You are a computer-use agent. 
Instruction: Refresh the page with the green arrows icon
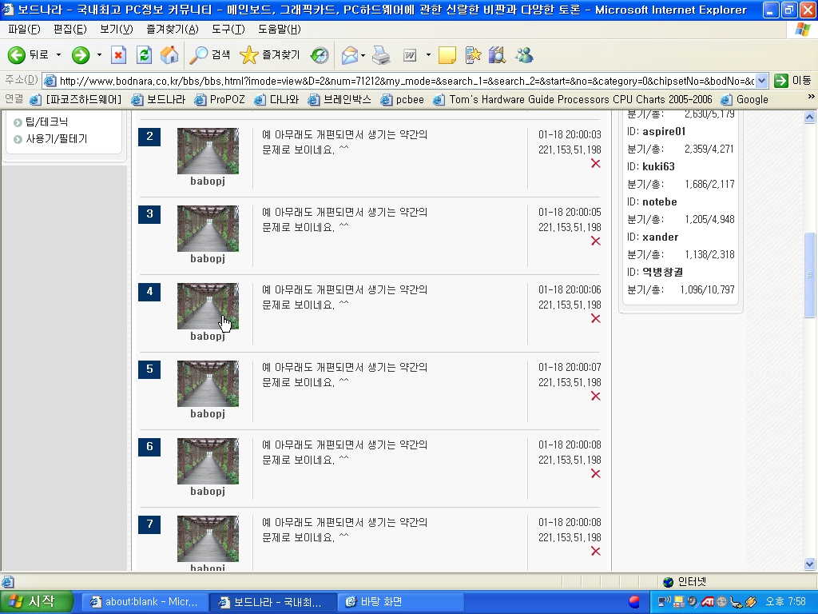pyautogui.click(x=144, y=55)
